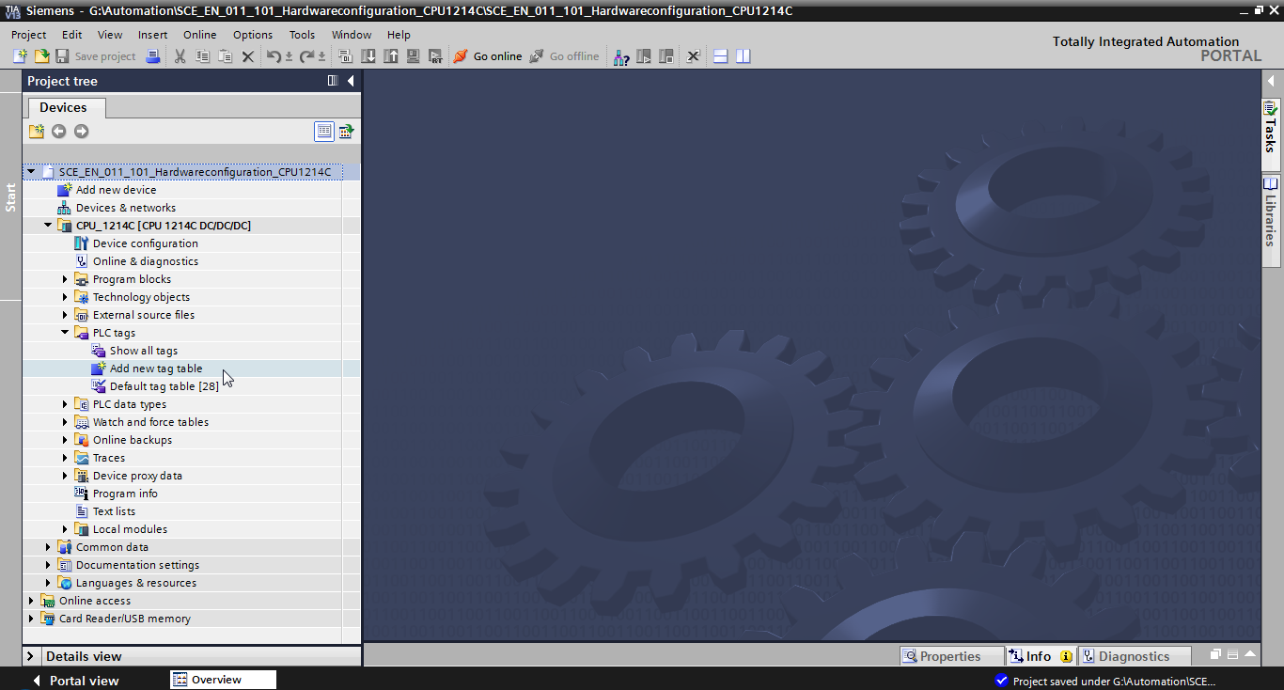Compile using the toolbar compile icon
The image size is (1284, 690).
[x=344, y=56]
